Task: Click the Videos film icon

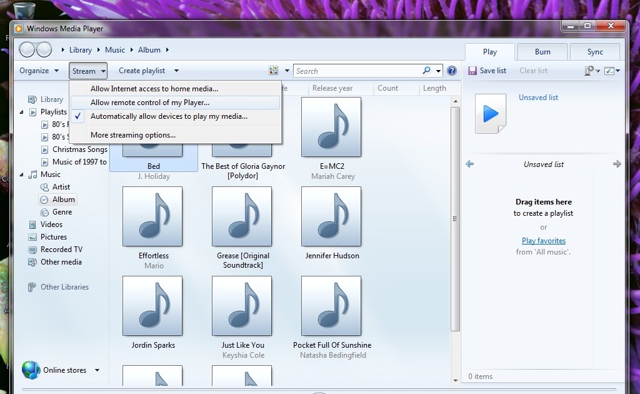Action: pyautogui.click(x=32, y=225)
